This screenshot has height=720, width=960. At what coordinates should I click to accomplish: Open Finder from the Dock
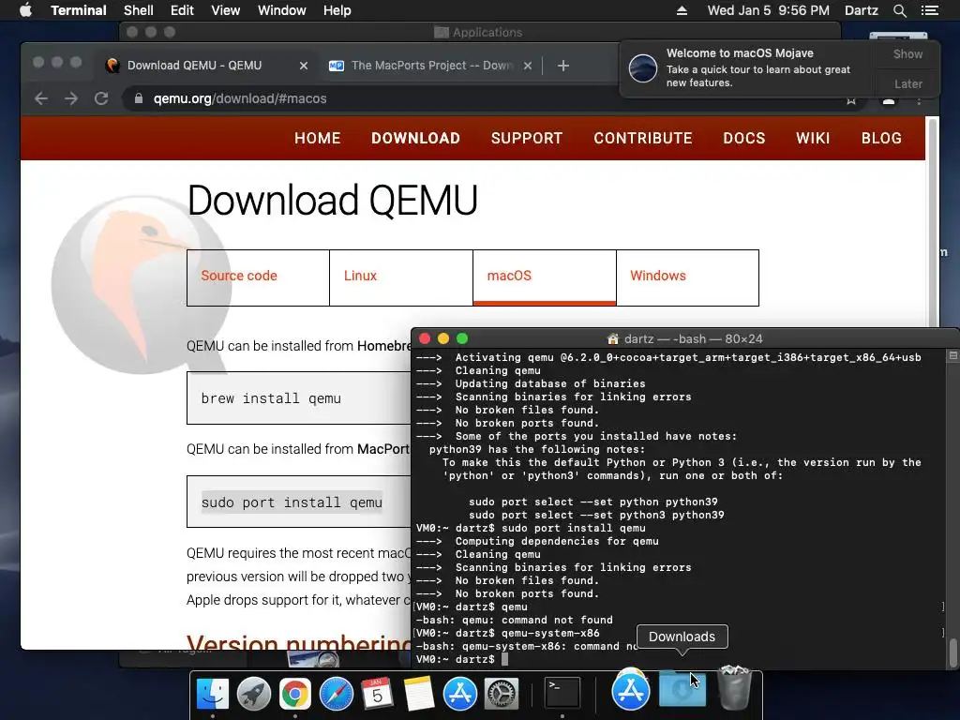coord(213,694)
